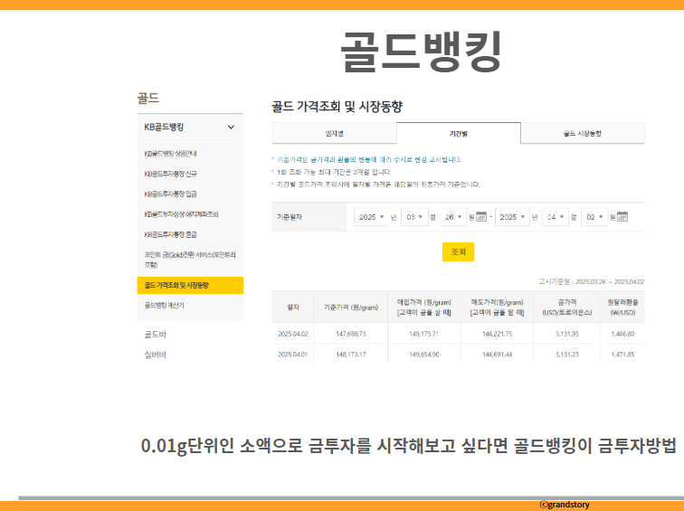Click the 기준가격 (원/gram) column header

[x=351, y=307]
